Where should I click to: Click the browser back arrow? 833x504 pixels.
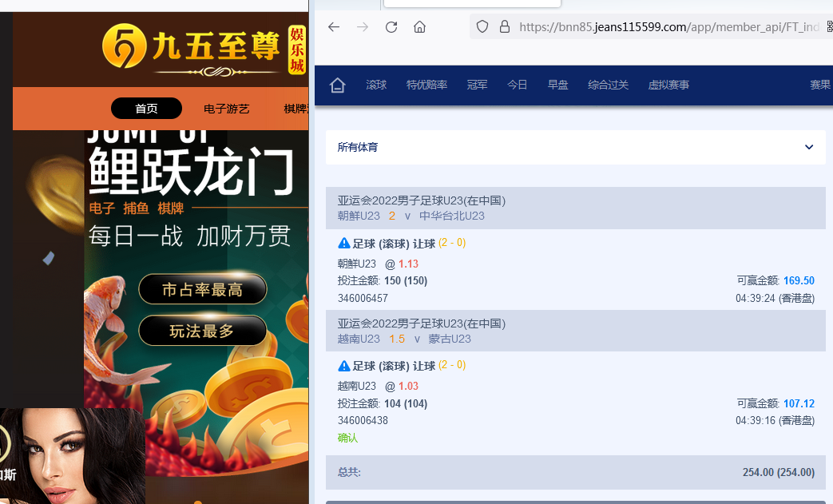[334, 27]
